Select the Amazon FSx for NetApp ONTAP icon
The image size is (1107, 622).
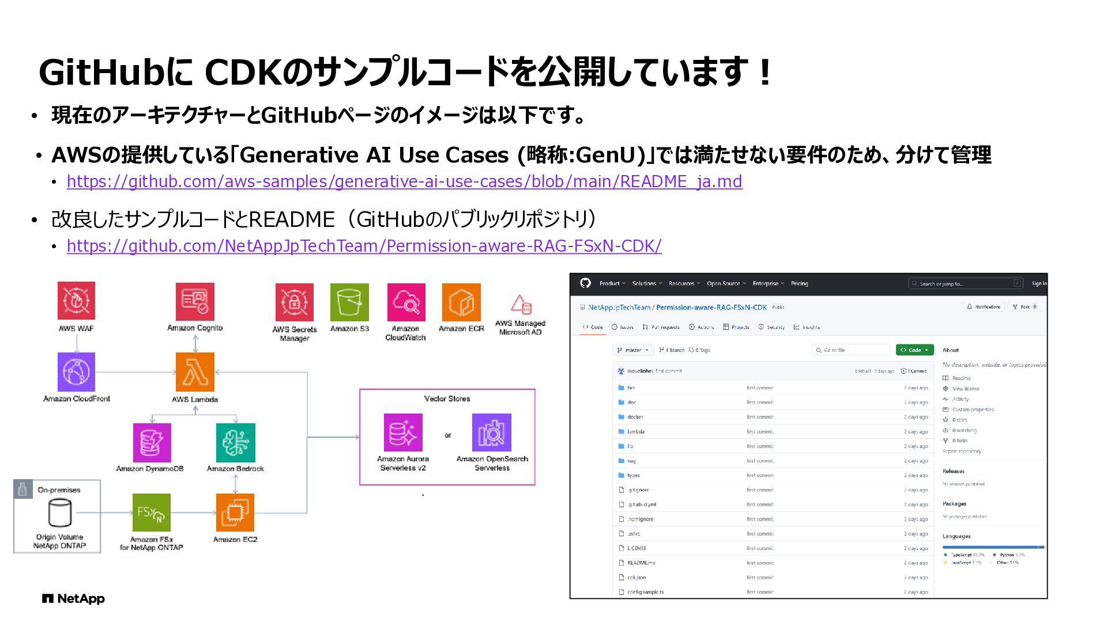[152, 513]
